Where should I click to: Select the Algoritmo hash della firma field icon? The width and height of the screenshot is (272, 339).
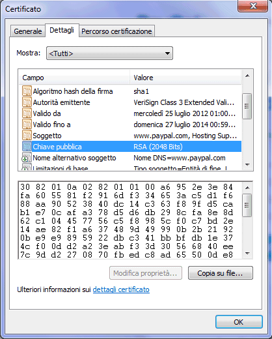coord(27,91)
